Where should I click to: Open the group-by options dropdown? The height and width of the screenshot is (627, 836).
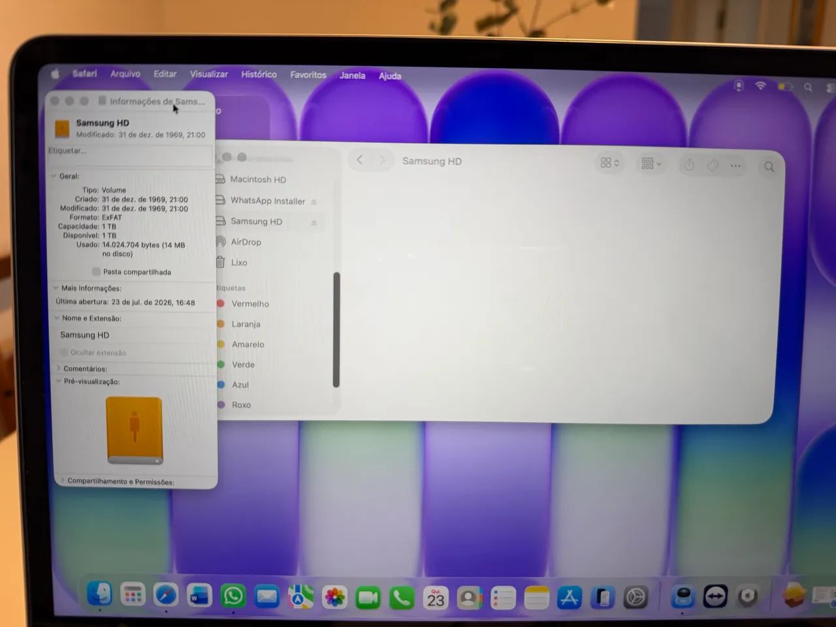pyautogui.click(x=651, y=164)
